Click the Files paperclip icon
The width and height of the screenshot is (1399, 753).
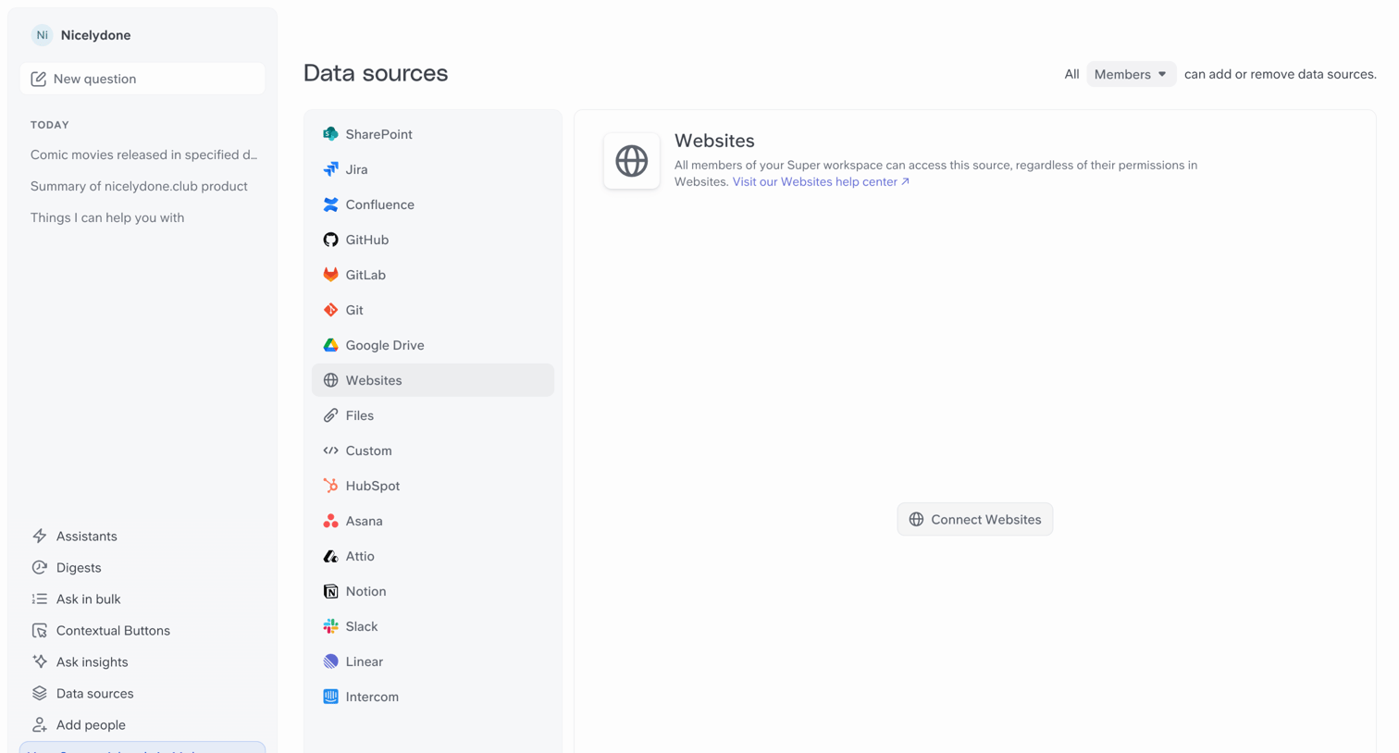330,415
